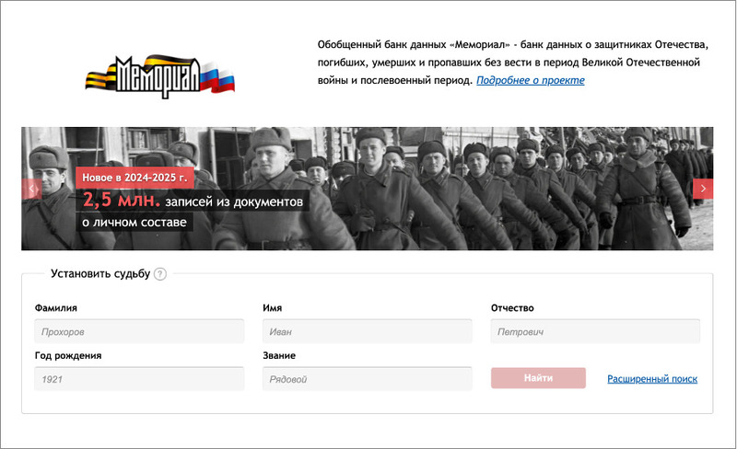Screen dimensions: 737x449
Task: Open the Расширенный поиск link
Action: pos(652,378)
